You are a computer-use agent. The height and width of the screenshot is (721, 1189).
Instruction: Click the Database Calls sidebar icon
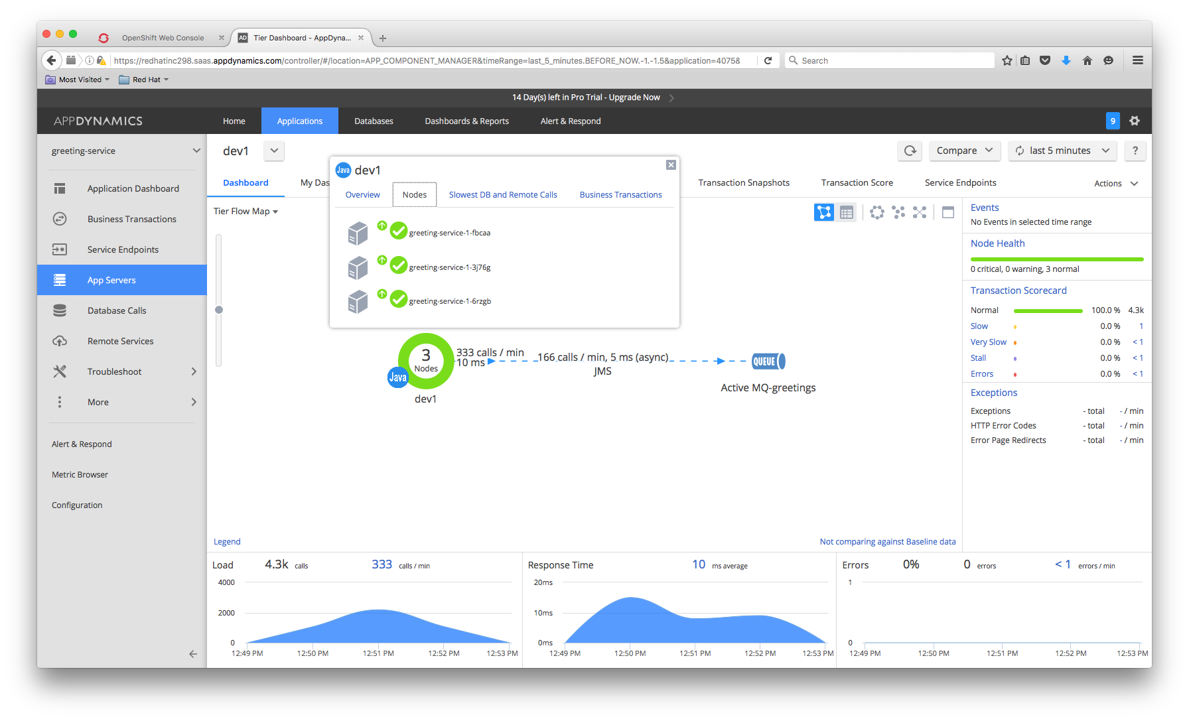[x=60, y=310]
